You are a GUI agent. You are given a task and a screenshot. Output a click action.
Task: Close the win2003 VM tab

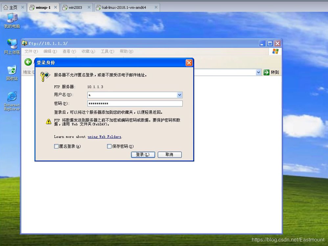(x=89, y=7)
